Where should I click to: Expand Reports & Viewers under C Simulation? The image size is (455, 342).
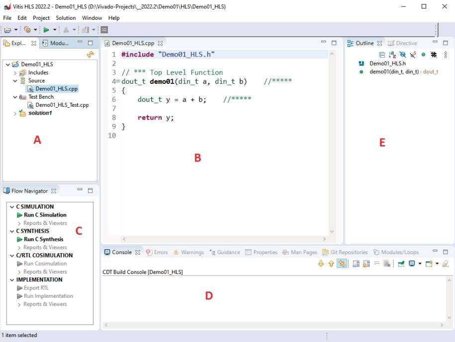[19, 223]
